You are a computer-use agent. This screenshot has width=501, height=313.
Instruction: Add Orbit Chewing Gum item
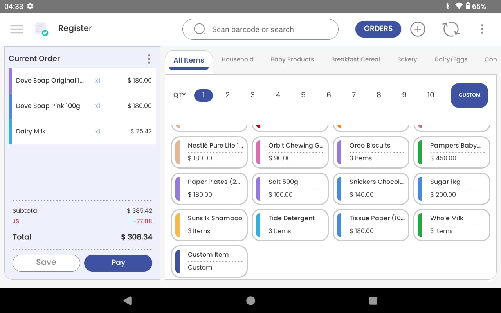[290, 152]
